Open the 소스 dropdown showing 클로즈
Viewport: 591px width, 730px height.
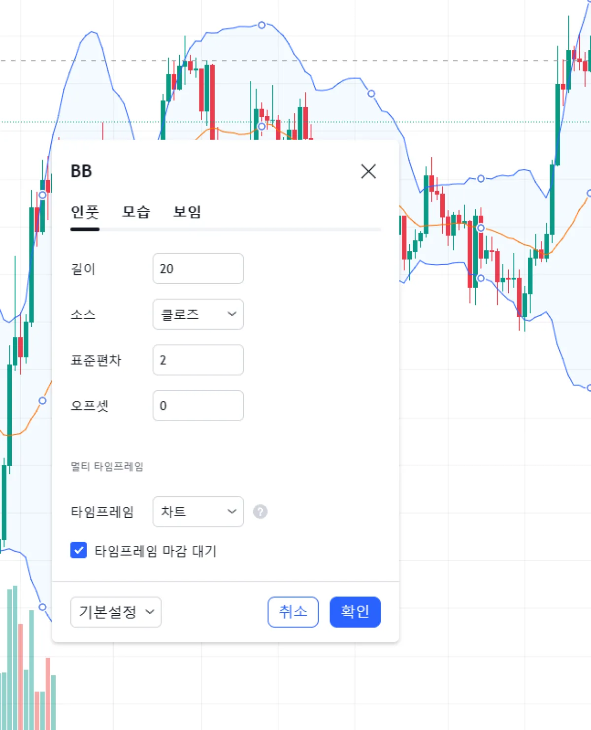coord(198,314)
